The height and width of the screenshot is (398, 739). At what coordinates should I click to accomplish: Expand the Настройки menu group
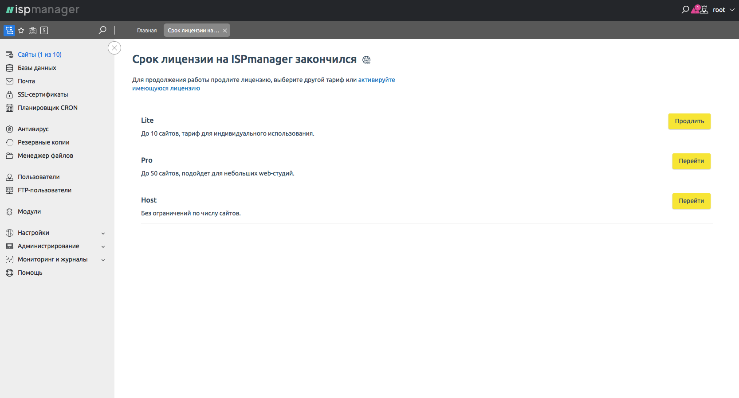pyautogui.click(x=55, y=233)
